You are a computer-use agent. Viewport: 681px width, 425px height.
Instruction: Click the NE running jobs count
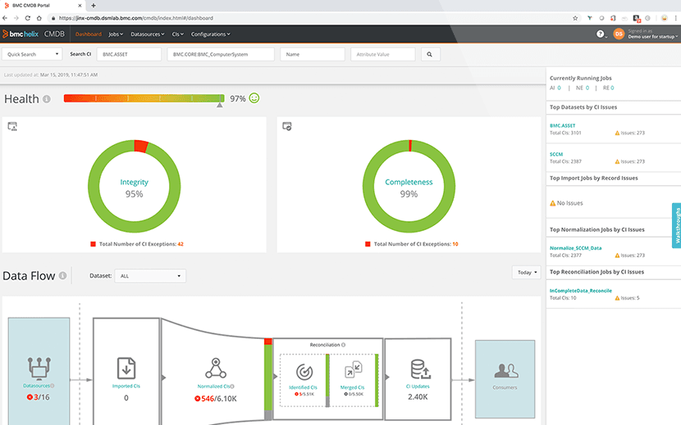point(587,88)
